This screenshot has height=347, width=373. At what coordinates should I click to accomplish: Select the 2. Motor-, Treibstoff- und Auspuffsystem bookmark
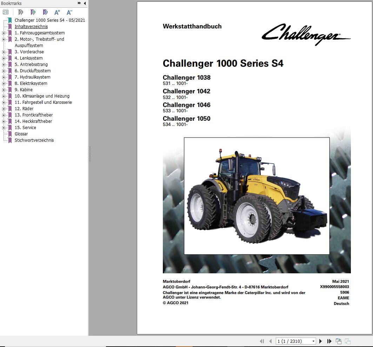point(40,42)
